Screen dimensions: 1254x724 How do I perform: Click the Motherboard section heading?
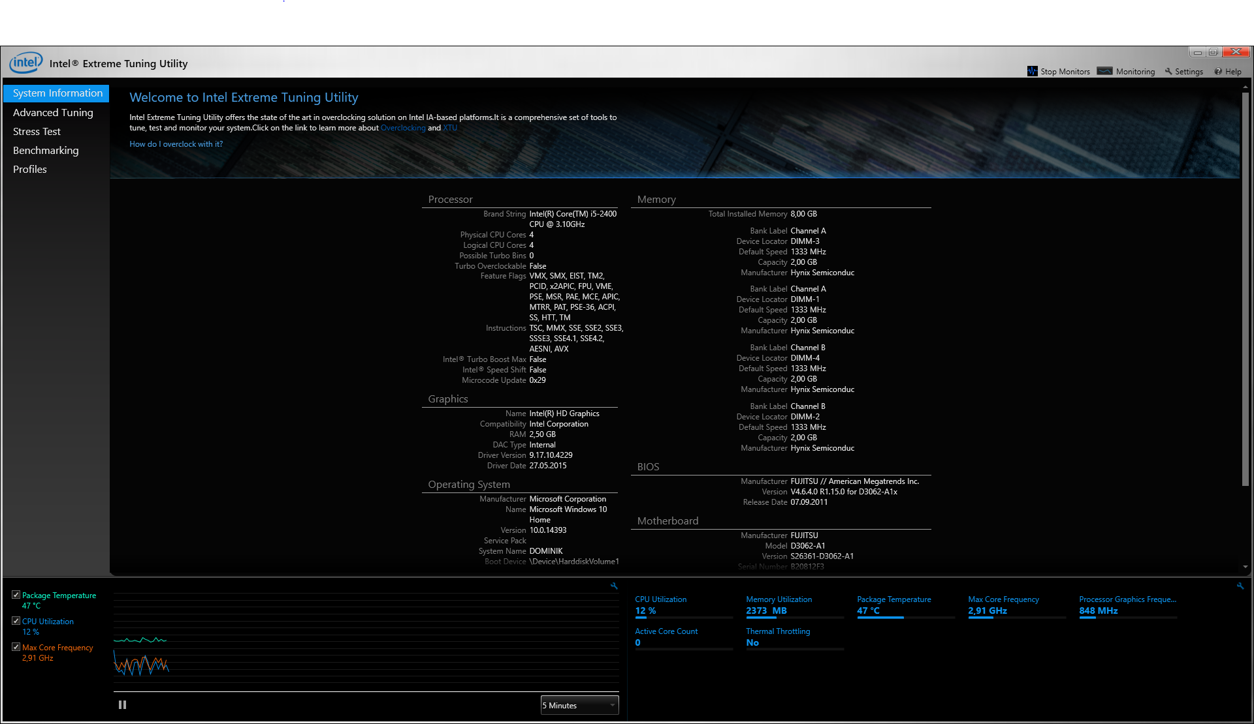pyautogui.click(x=667, y=520)
